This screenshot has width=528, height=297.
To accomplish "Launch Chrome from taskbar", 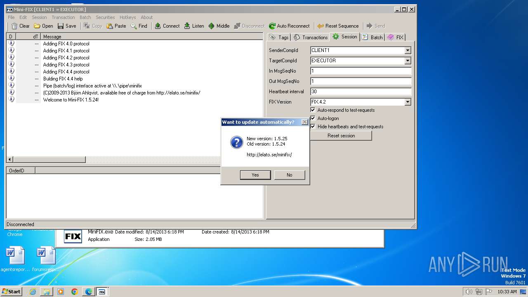I will click(75, 292).
